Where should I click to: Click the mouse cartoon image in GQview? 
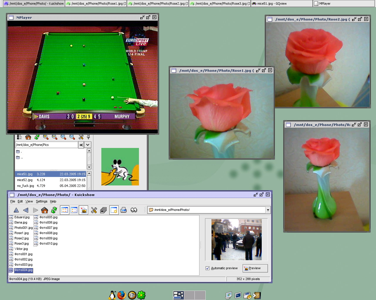[x=120, y=167]
